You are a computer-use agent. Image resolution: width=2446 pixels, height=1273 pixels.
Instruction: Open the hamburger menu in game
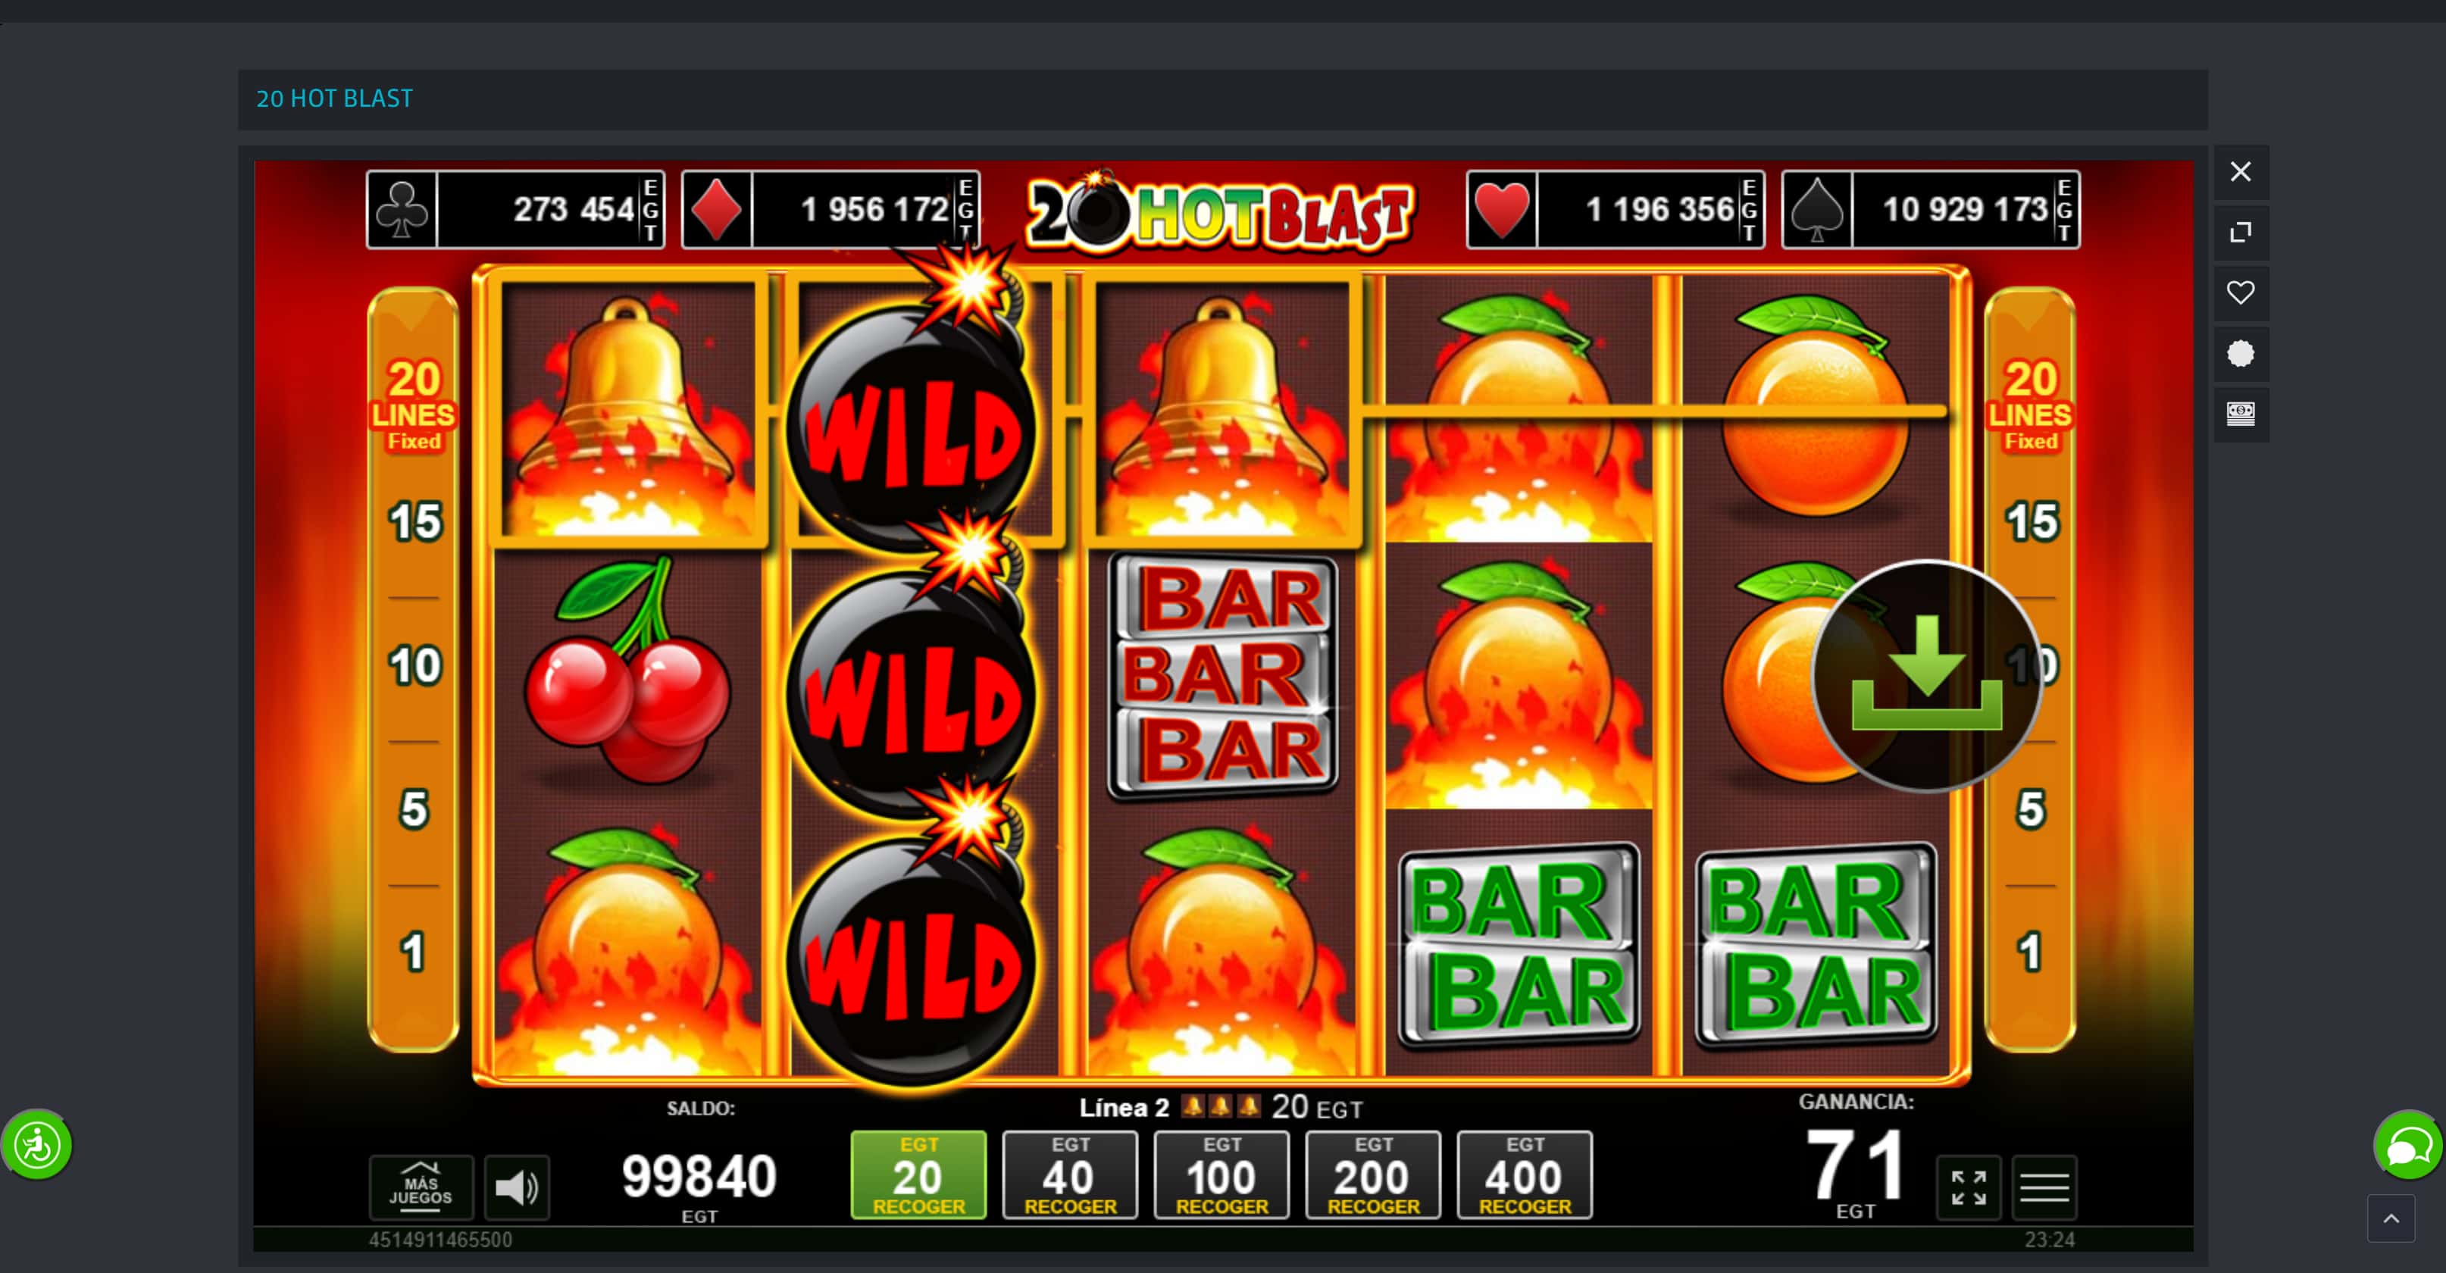point(2044,1187)
